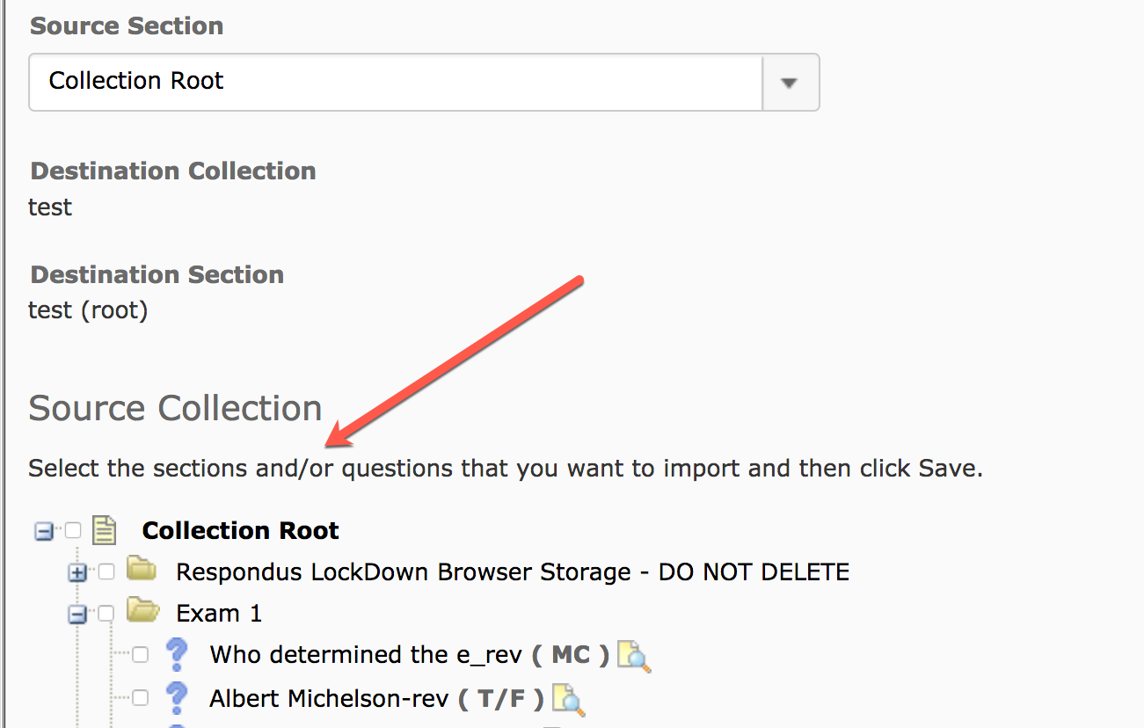This screenshot has width=1144, height=728.
Task: Collapse the Exam 1 folder node
Action: coord(77,615)
